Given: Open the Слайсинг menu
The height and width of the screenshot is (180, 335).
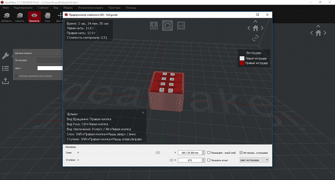Looking at the screenshot, I should tap(43, 8).
